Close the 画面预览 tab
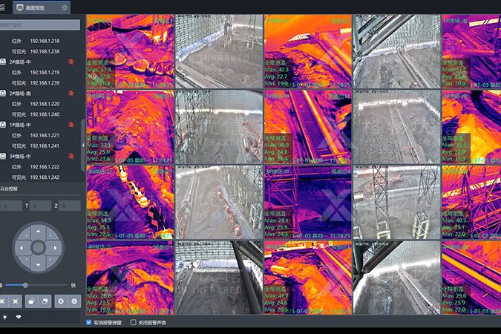Viewport: 501px width, 334px height. click(65, 7)
